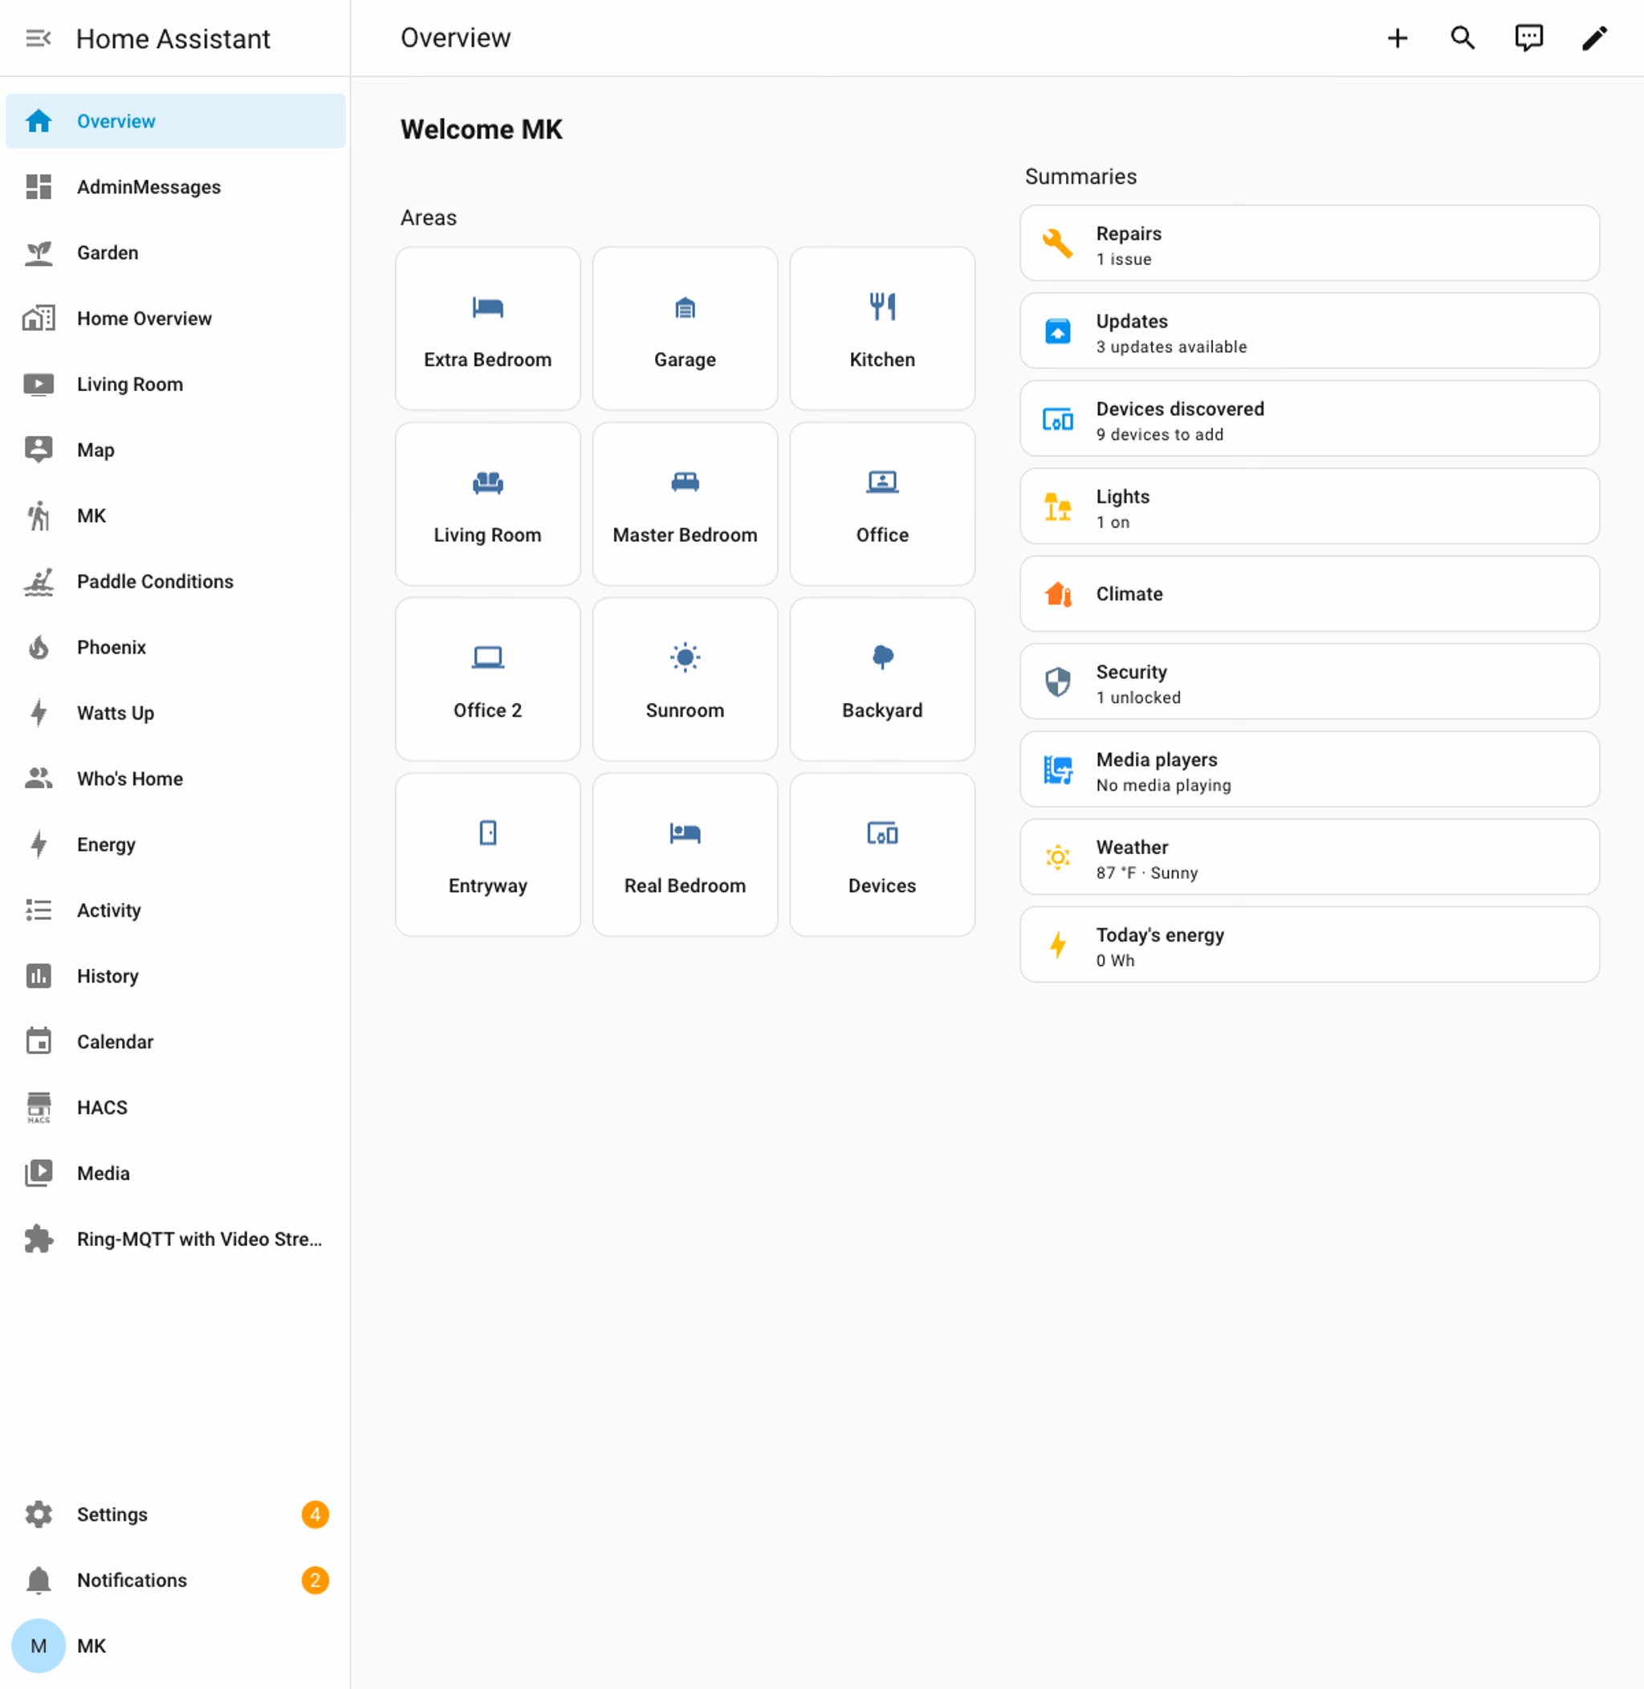Open HACS using its storefront icon
Screen dimensions: 1644x1689
38,1107
